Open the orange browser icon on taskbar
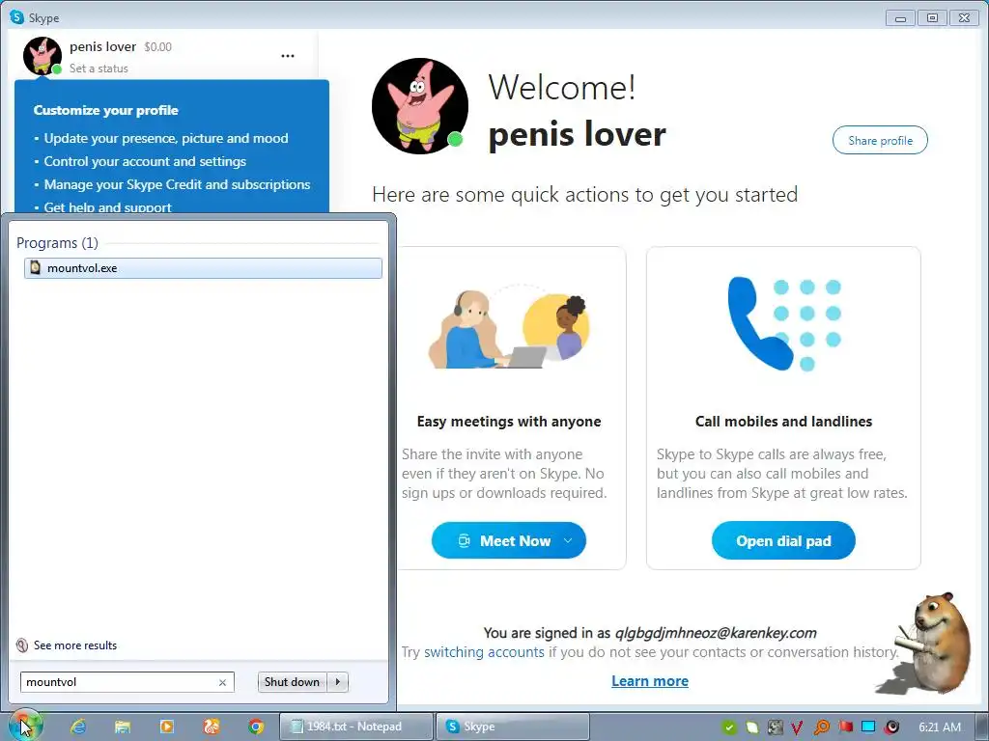Screen dimensions: 989x741 tap(212, 727)
